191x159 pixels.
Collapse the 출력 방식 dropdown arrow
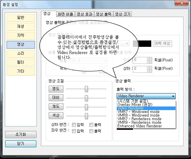pos(173,96)
